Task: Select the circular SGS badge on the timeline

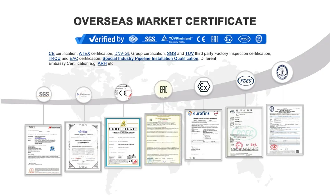Action: tap(44, 94)
